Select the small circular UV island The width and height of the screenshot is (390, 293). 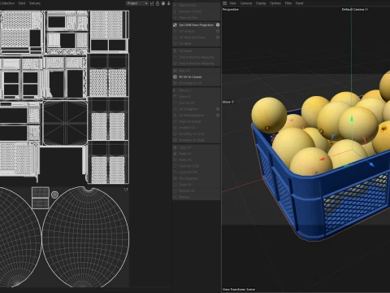54,195
